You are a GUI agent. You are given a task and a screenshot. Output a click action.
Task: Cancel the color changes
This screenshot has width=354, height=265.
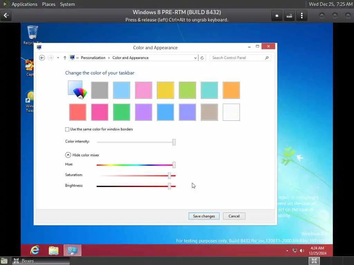[234, 216]
